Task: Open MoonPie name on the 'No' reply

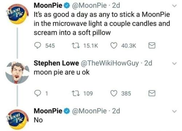Action: [48, 111]
